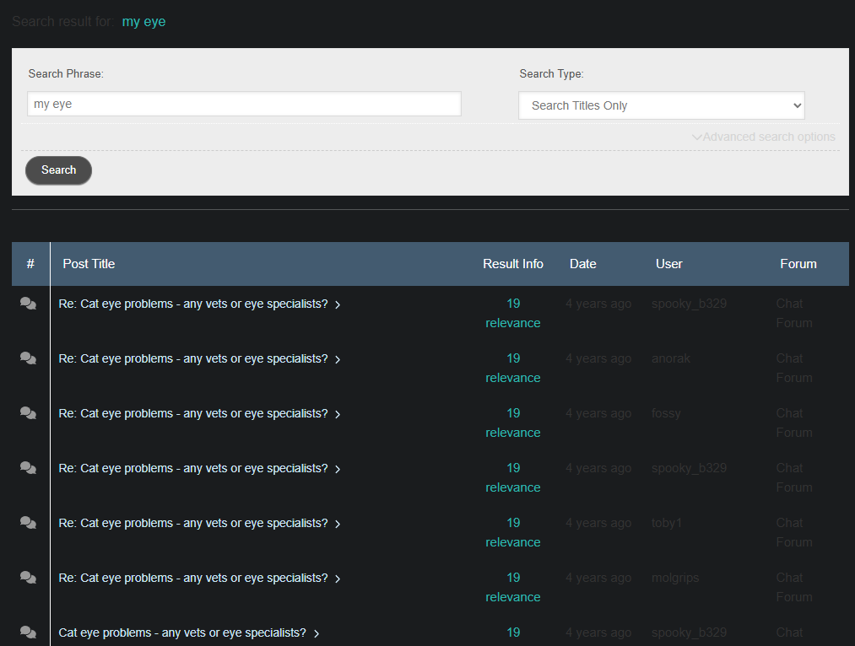This screenshot has height=646, width=855.
Task: Click the Date column header
Action: tap(582, 264)
